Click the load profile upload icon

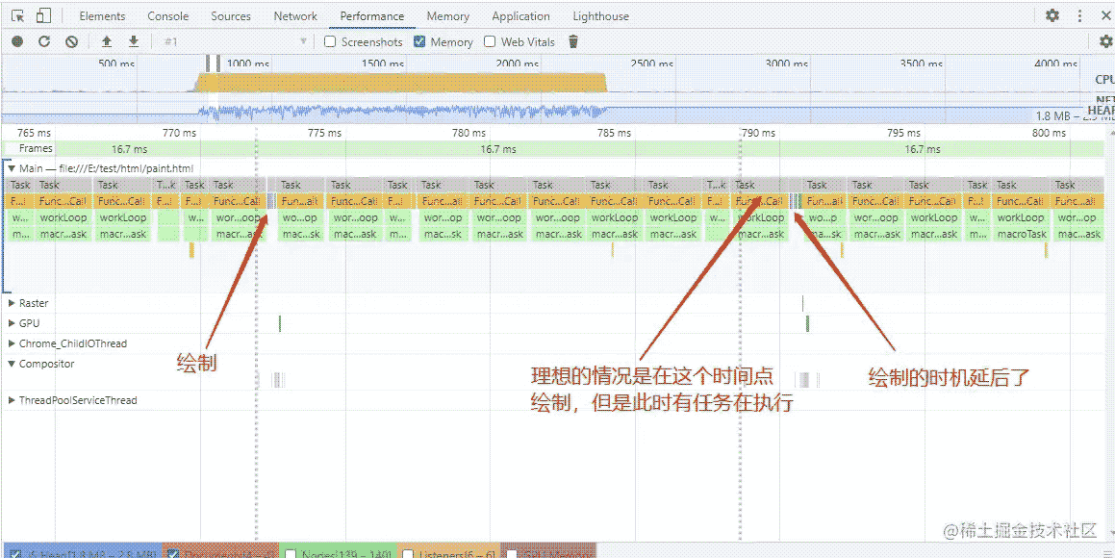click(x=107, y=41)
